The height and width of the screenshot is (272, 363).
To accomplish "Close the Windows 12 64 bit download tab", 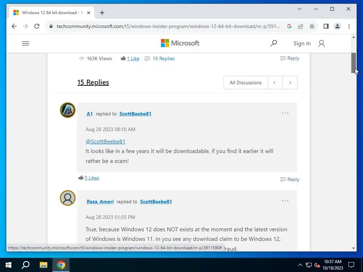I will coord(88,13).
